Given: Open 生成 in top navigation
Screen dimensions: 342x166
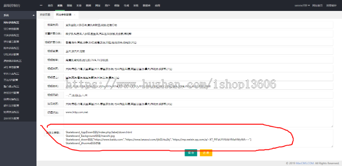Looking at the screenshot, I should pyautogui.click(x=126, y=5).
